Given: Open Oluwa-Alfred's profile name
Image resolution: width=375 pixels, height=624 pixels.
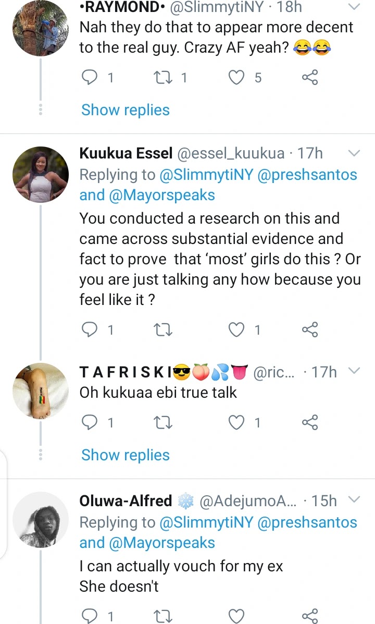Looking at the screenshot, I should 126,501.
